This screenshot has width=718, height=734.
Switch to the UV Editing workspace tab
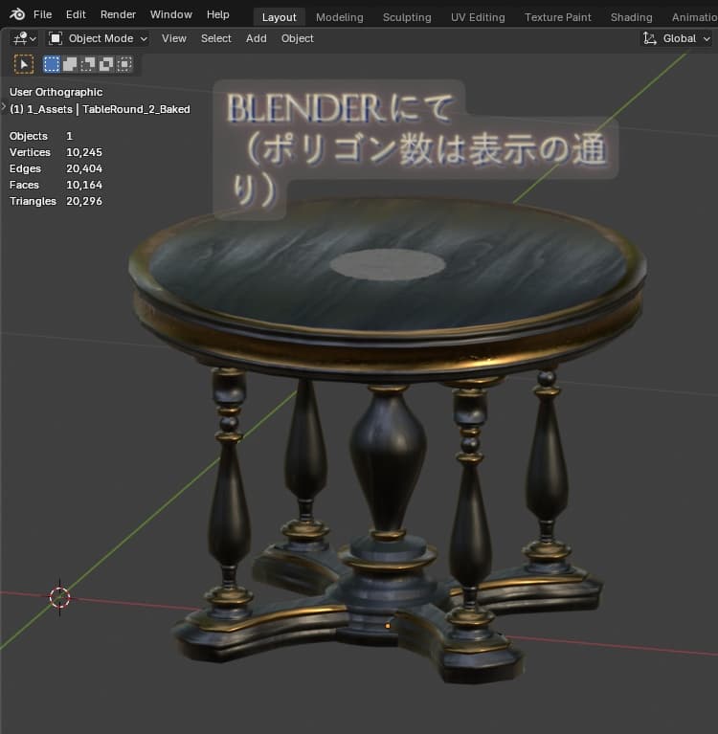click(x=478, y=17)
